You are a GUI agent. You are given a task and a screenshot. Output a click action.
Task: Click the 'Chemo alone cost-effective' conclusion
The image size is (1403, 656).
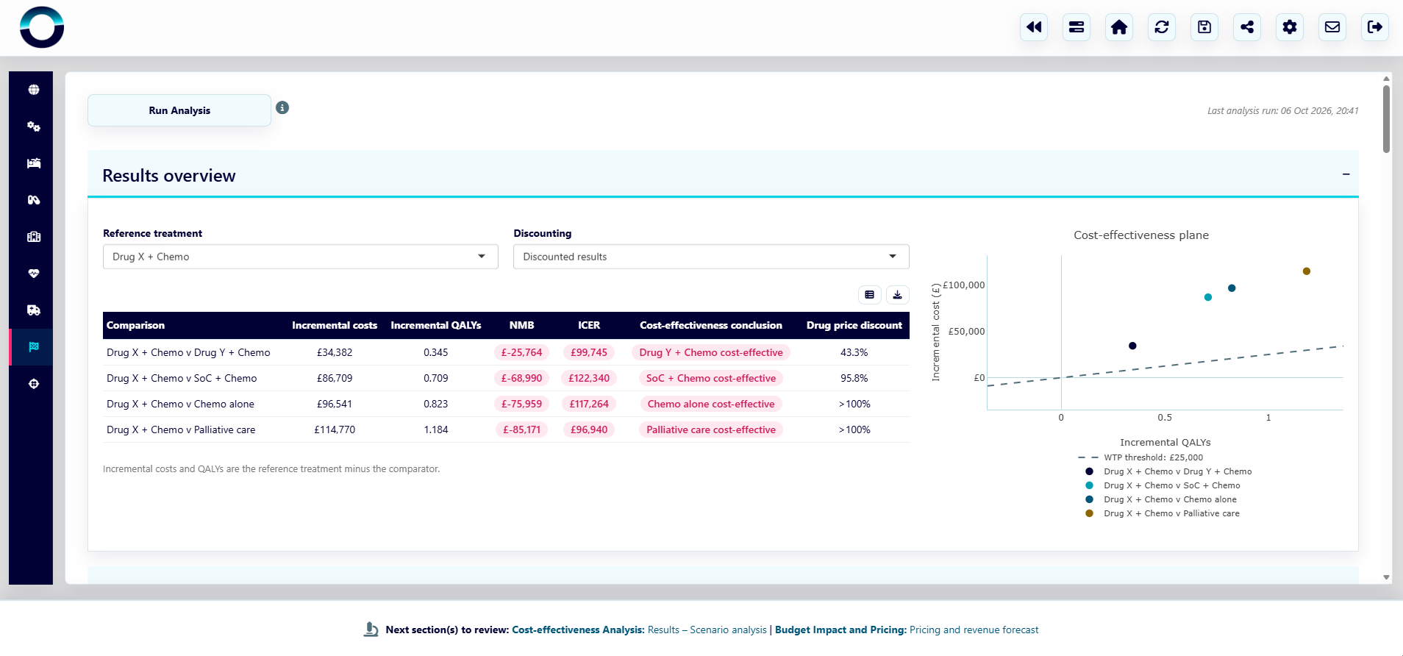point(711,404)
